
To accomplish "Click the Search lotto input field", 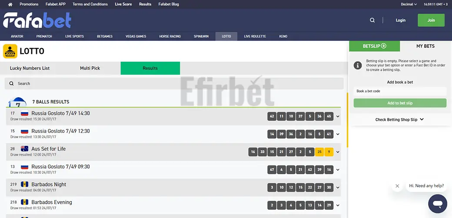I will click(174, 83).
